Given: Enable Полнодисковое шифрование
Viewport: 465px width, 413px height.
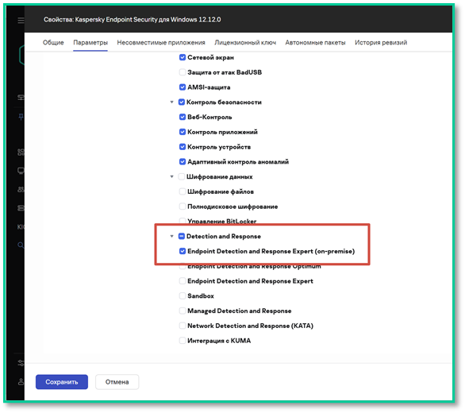Looking at the screenshot, I should (183, 206).
